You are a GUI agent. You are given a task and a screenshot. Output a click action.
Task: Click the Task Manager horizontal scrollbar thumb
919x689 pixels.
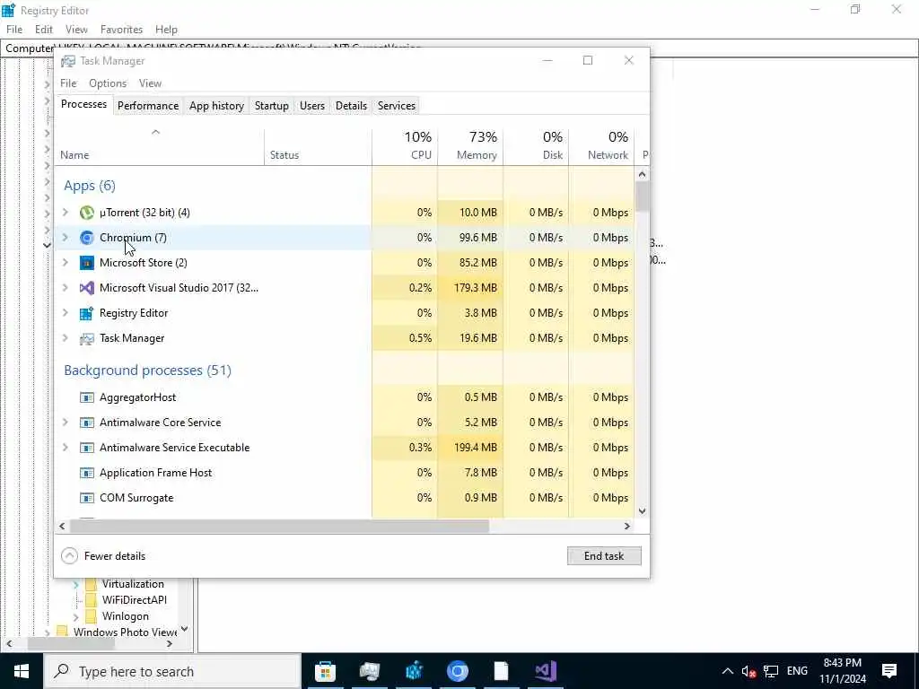pos(279,526)
